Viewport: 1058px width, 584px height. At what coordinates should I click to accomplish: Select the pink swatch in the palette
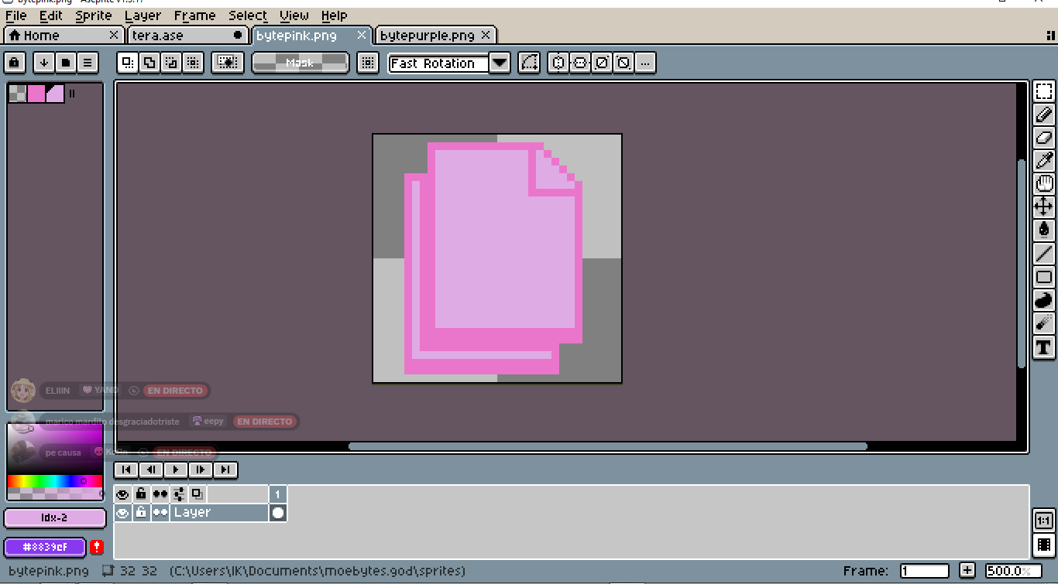pos(36,94)
